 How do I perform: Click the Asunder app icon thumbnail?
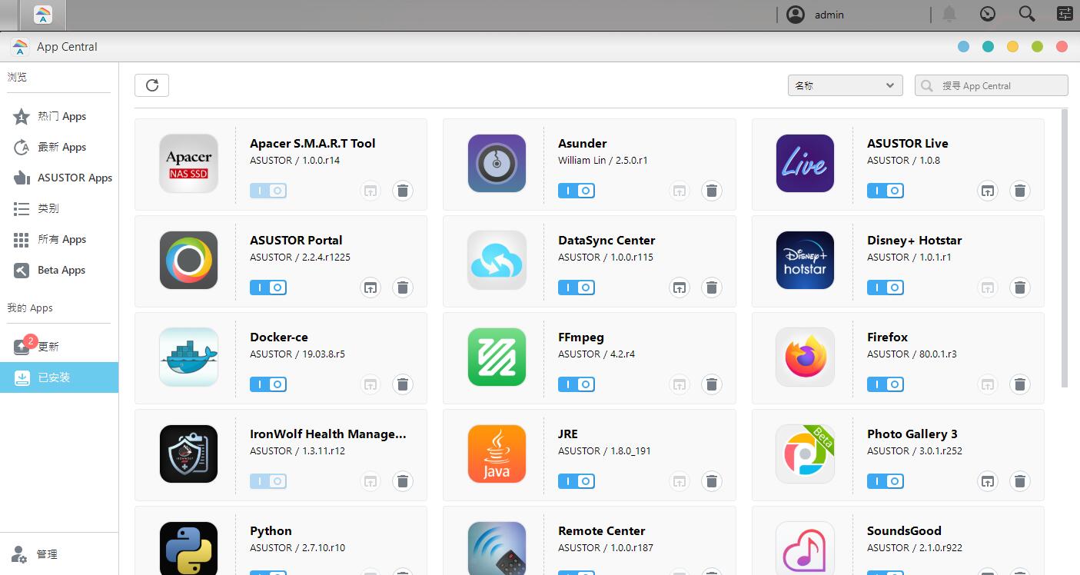[x=497, y=163]
